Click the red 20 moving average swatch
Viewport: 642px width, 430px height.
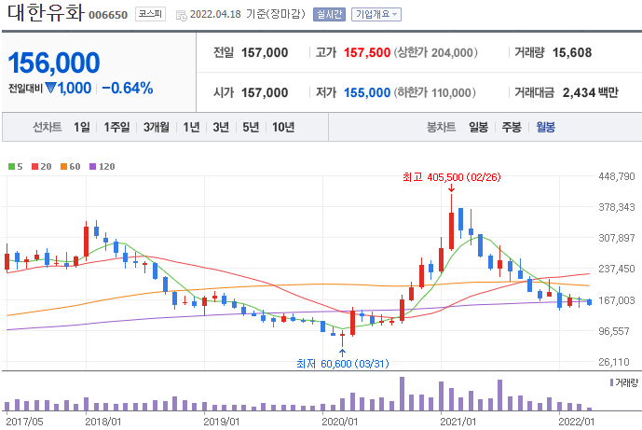click(x=35, y=166)
